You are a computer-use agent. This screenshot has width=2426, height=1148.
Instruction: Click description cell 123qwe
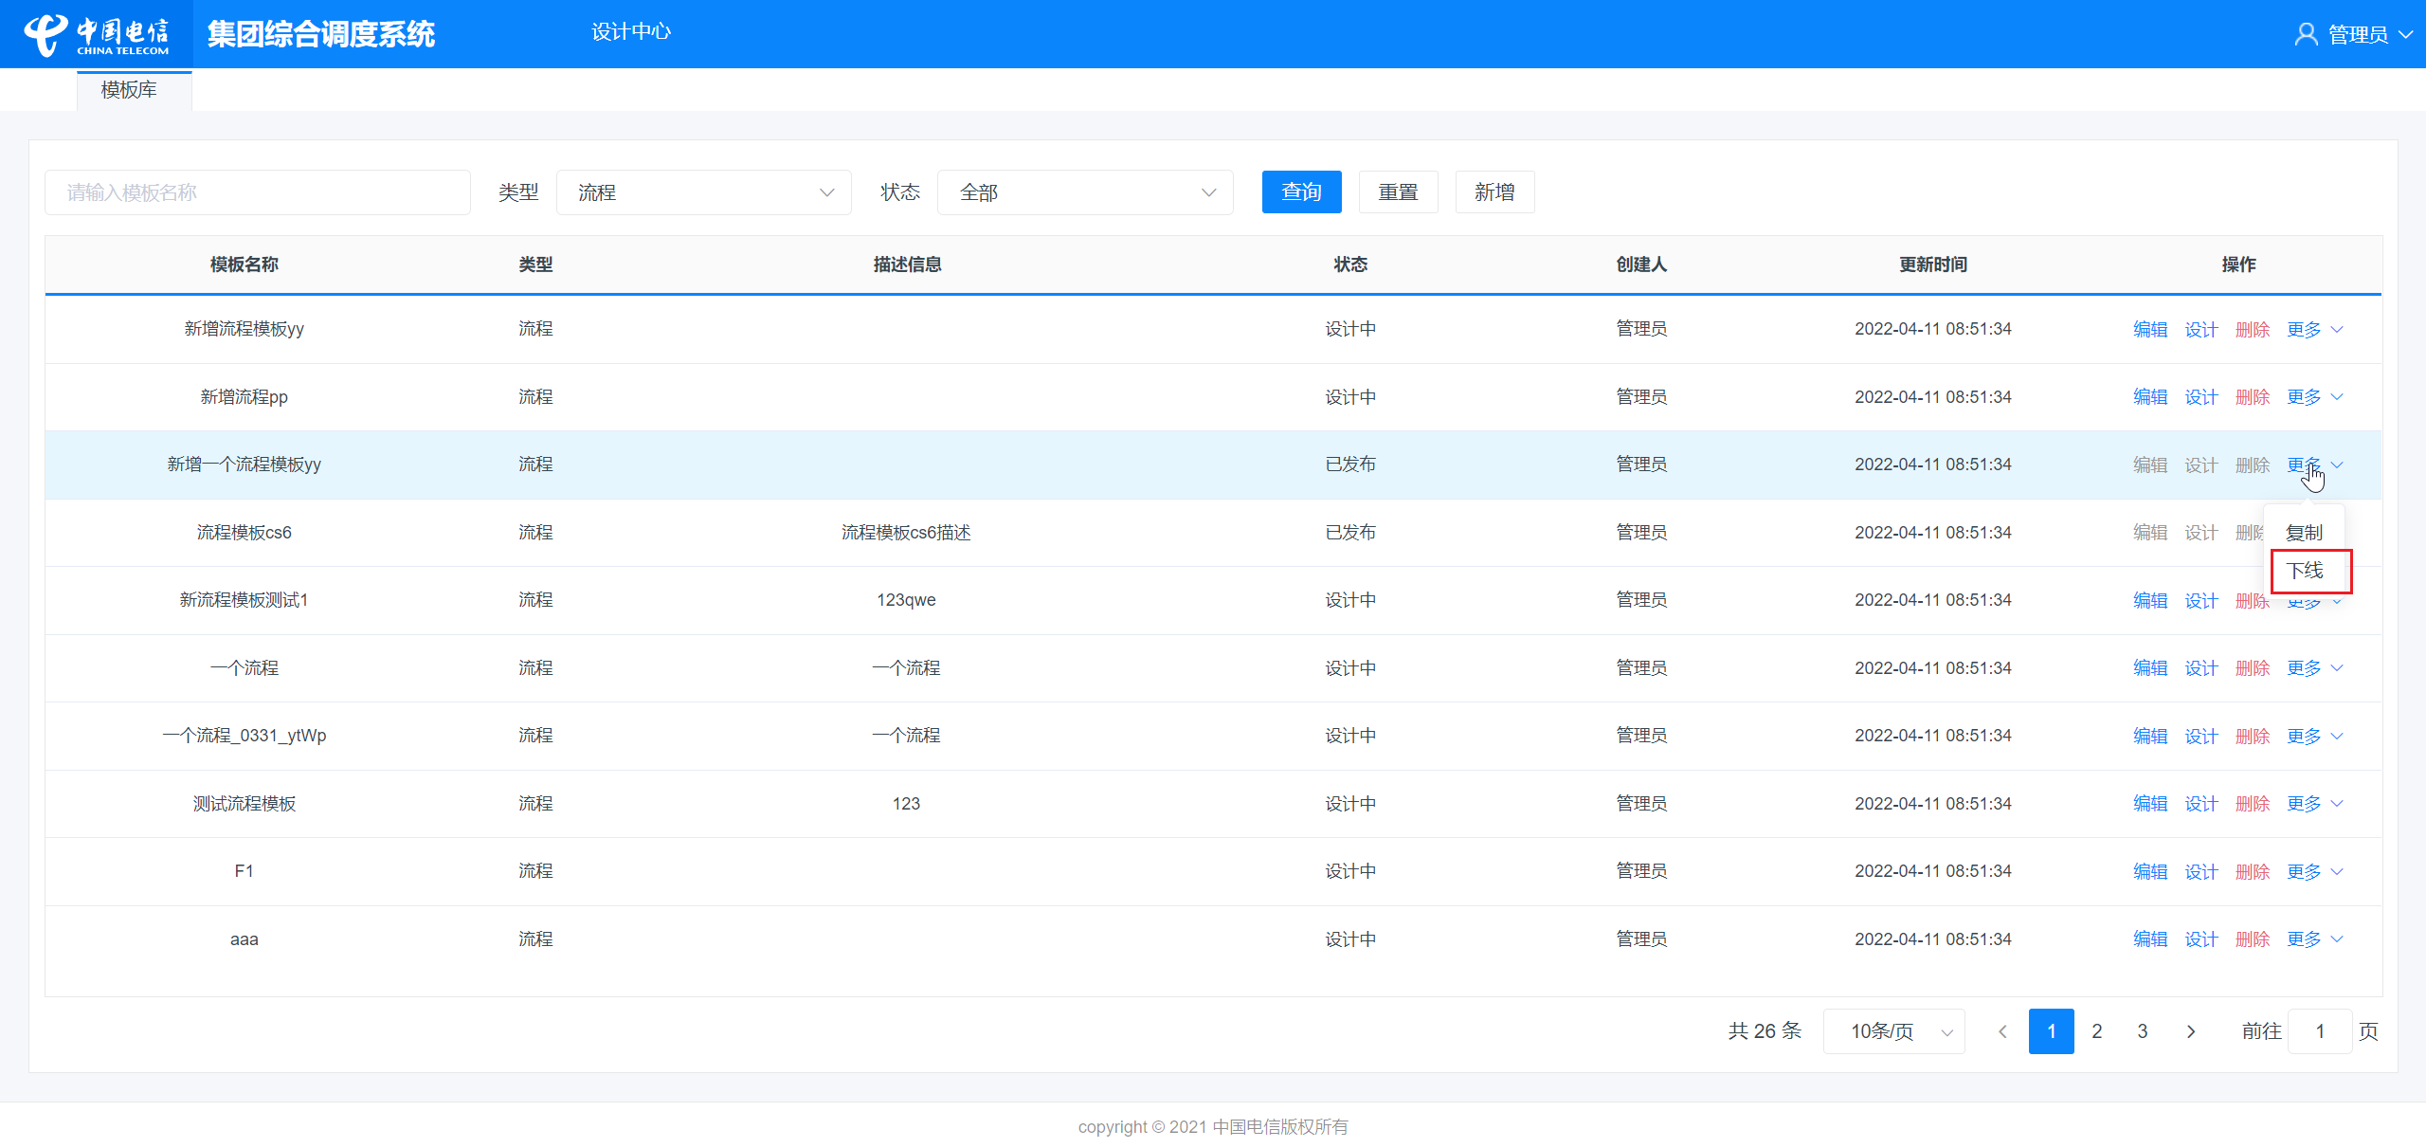pos(906,600)
